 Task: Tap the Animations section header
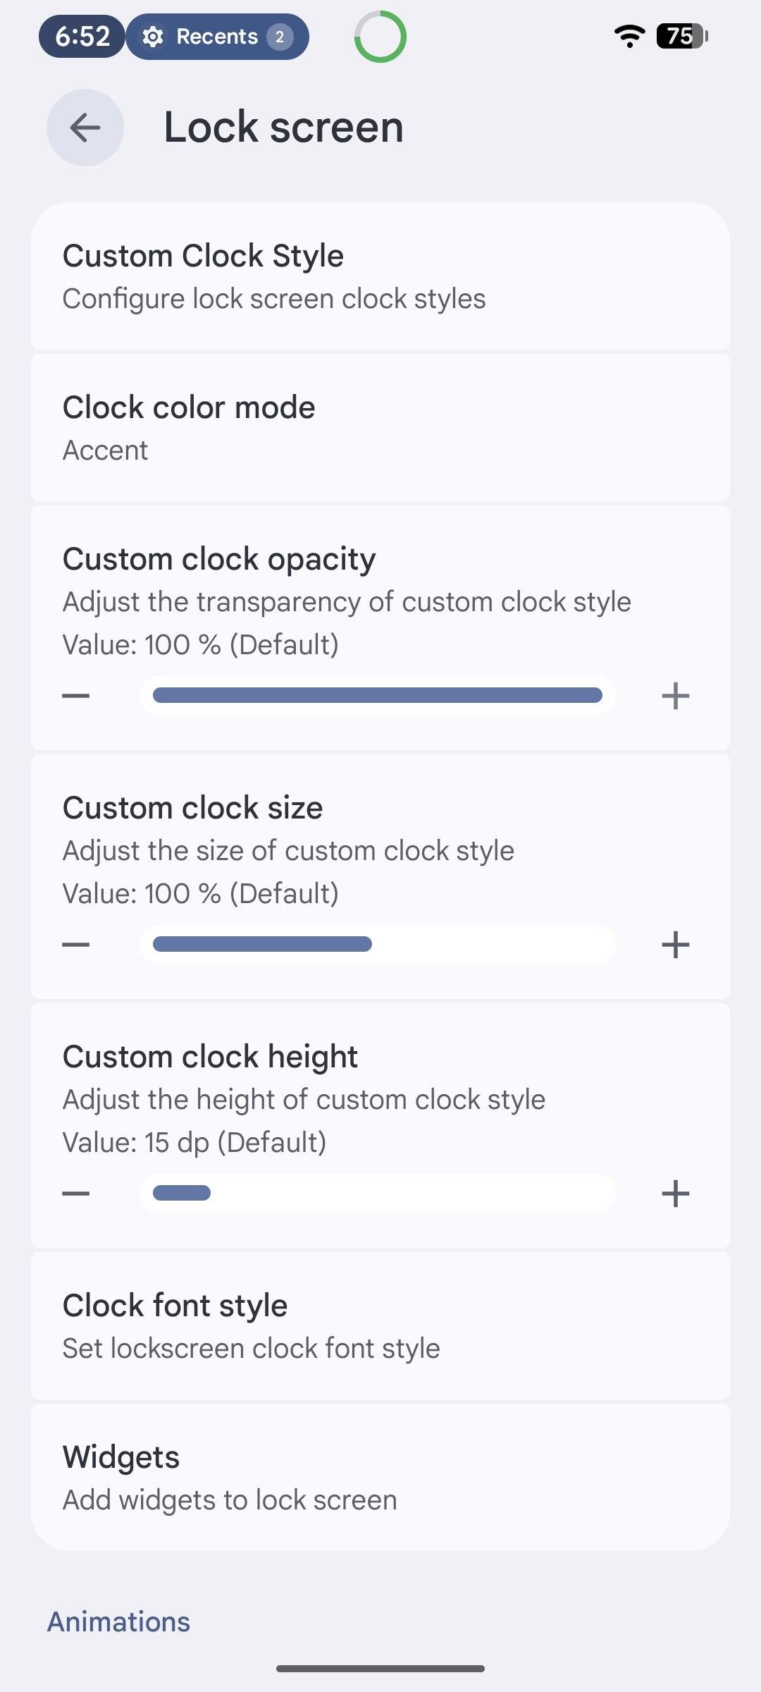coord(118,1621)
